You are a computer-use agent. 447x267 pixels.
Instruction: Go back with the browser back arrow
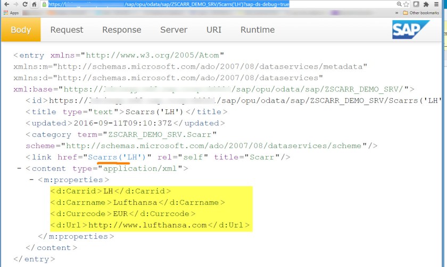6,4
